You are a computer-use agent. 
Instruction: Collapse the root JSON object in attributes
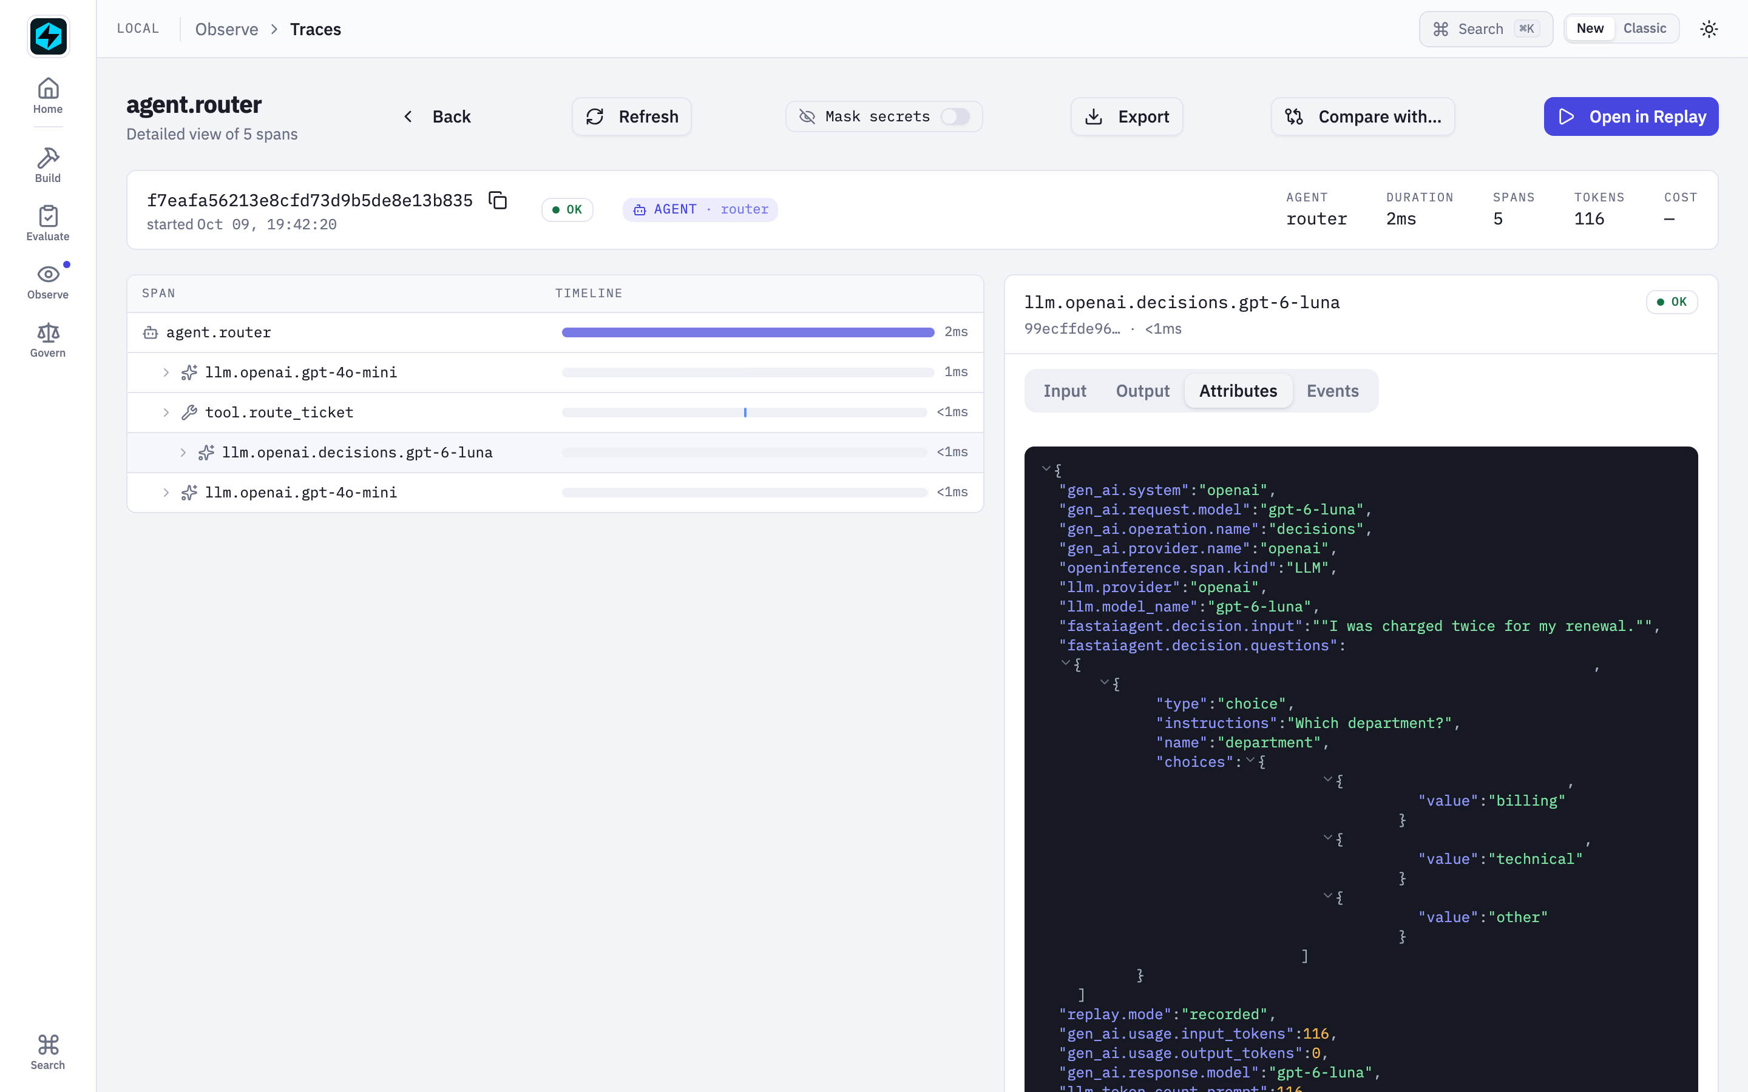pyautogui.click(x=1046, y=469)
